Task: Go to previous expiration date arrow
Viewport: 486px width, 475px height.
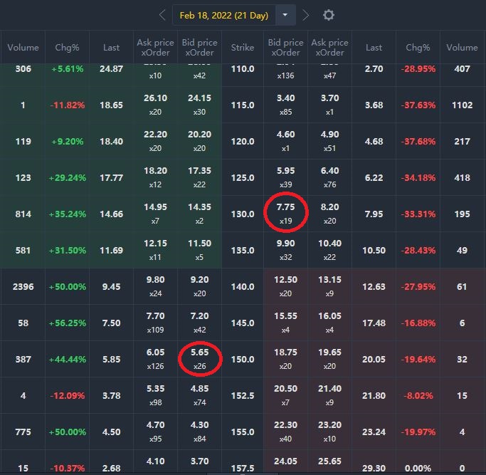Action: point(162,15)
